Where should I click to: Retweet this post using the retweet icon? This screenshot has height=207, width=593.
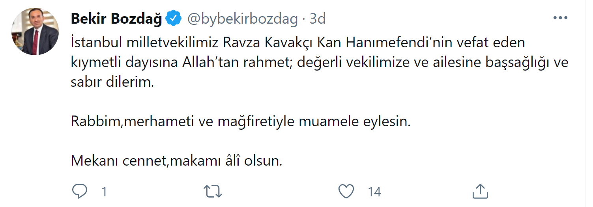click(213, 192)
